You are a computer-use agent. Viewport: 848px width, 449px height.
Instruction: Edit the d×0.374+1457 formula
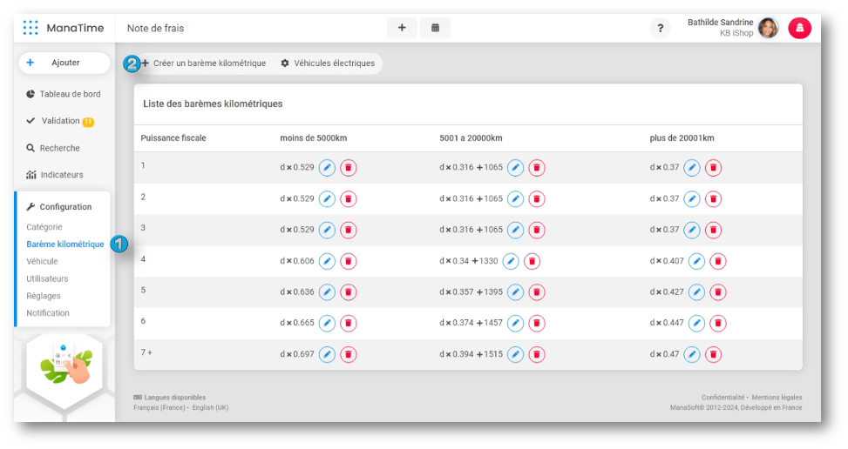coord(515,323)
